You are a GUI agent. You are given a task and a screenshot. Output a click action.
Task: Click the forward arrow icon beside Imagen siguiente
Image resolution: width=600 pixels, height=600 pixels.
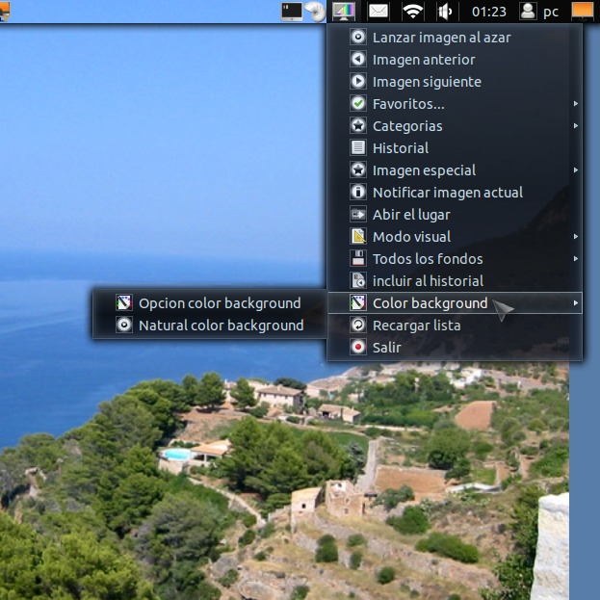pos(358,82)
